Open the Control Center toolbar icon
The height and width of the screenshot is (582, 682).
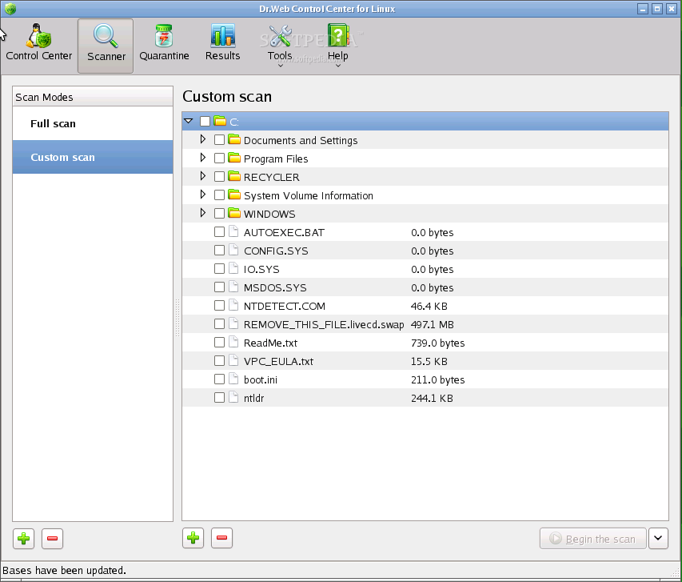[38, 36]
